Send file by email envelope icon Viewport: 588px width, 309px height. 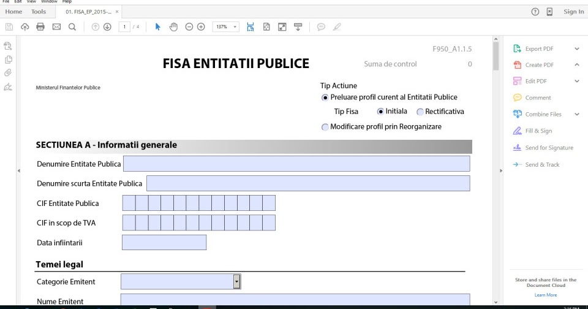click(x=56, y=26)
